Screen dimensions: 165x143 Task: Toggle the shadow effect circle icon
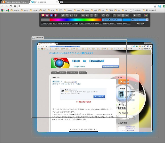tap(135, 15)
